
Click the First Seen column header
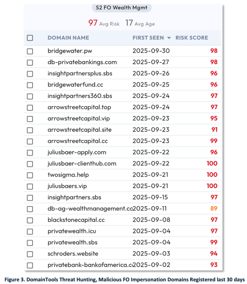tap(148, 38)
